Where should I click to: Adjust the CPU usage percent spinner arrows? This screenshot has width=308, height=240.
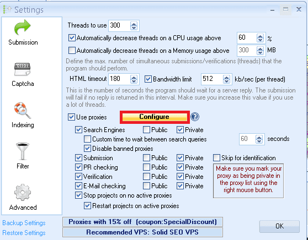261,38
